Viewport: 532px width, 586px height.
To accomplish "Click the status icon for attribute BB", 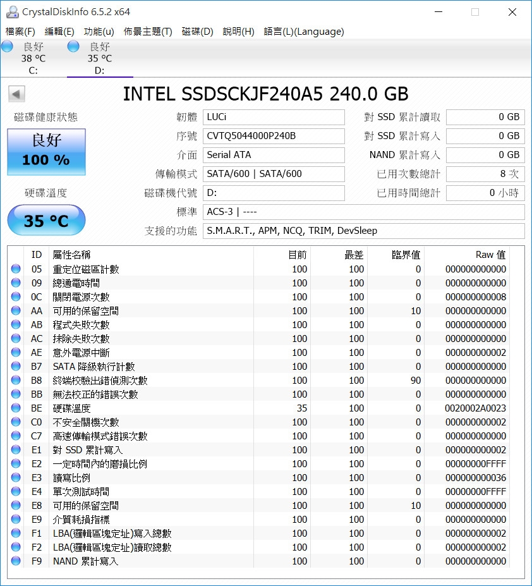I will pyautogui.click(x=16, y=394).
